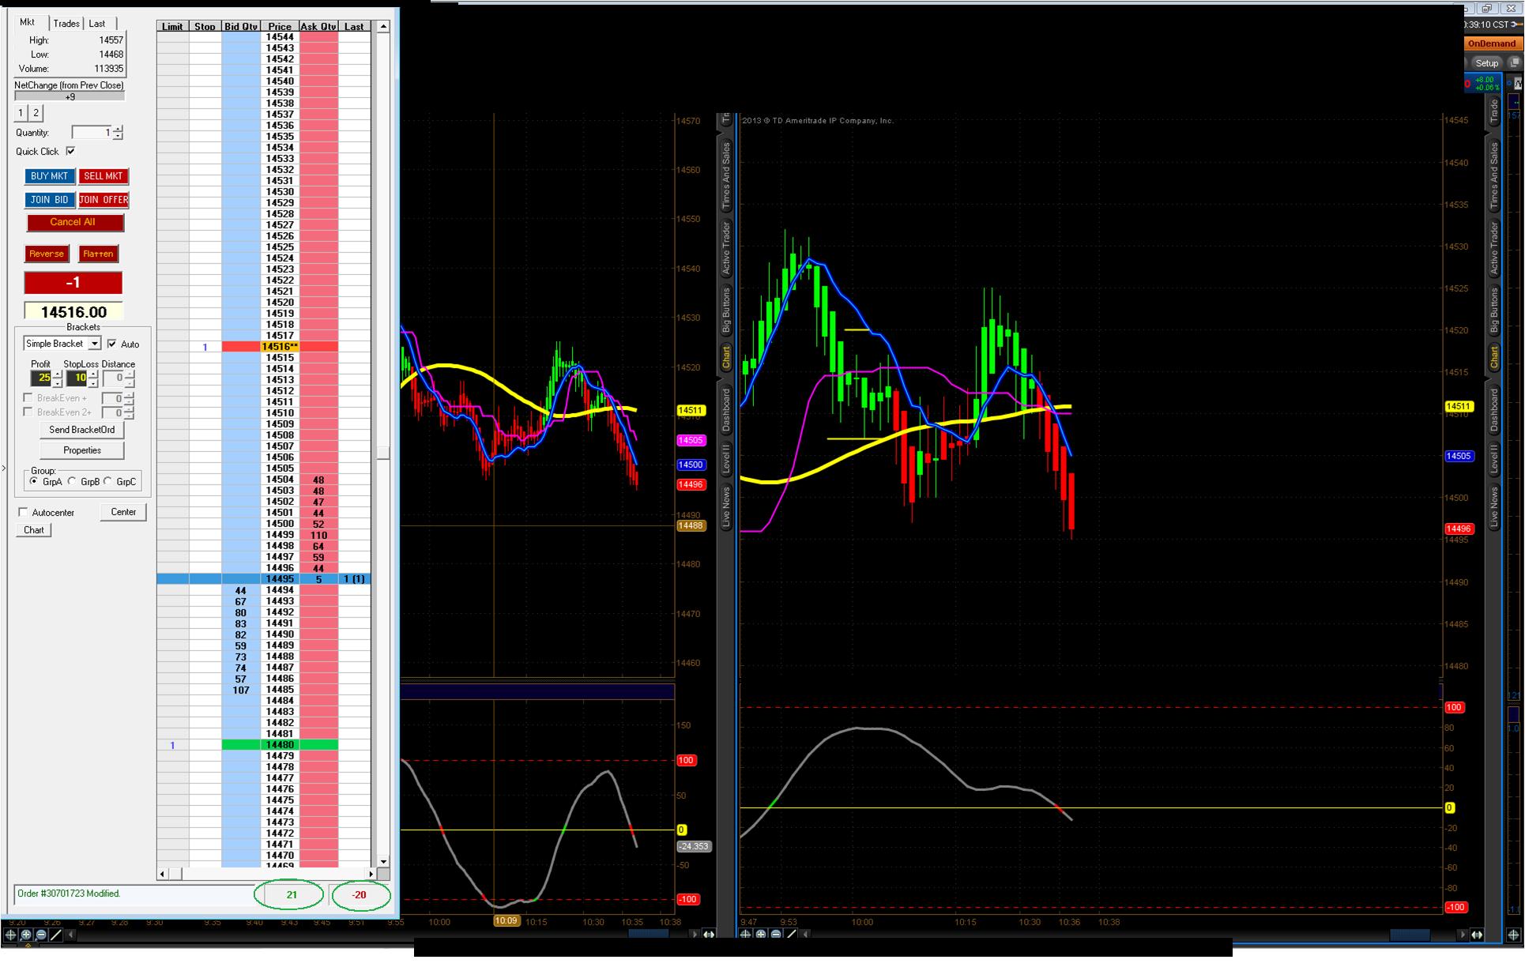Restore down the main platform window
1525x967 pixels.
1486,9
